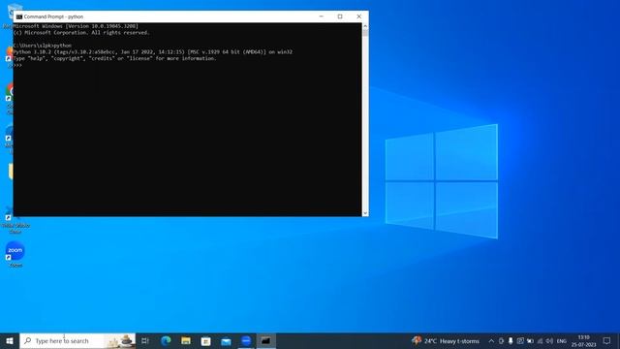Viewport: 620px width, 349px height.
Task: Open the volume control tray icon
Action: pos(549,340)
